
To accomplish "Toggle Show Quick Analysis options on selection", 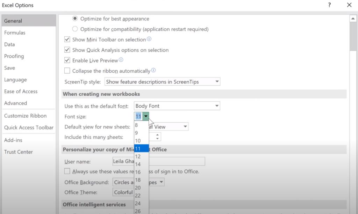I will click(x=67, y=50).
